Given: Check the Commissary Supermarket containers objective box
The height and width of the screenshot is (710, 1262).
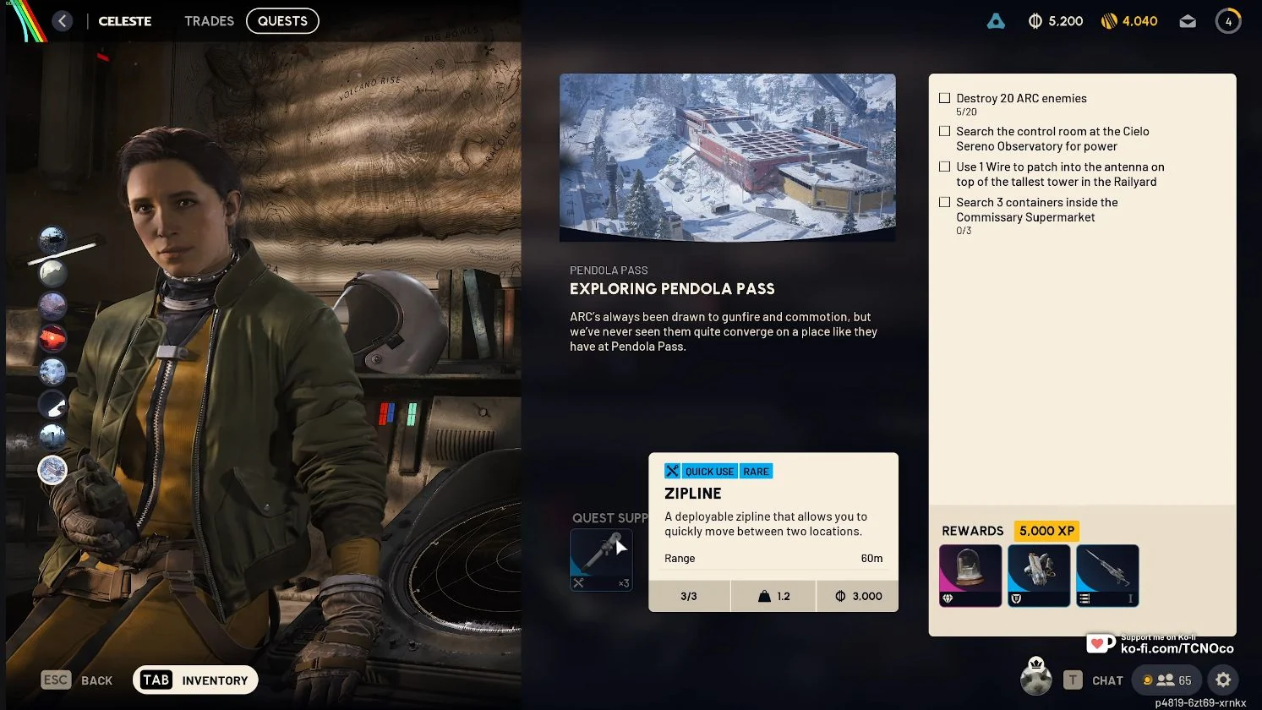Looking at the screenshot, I should [945, 202].
